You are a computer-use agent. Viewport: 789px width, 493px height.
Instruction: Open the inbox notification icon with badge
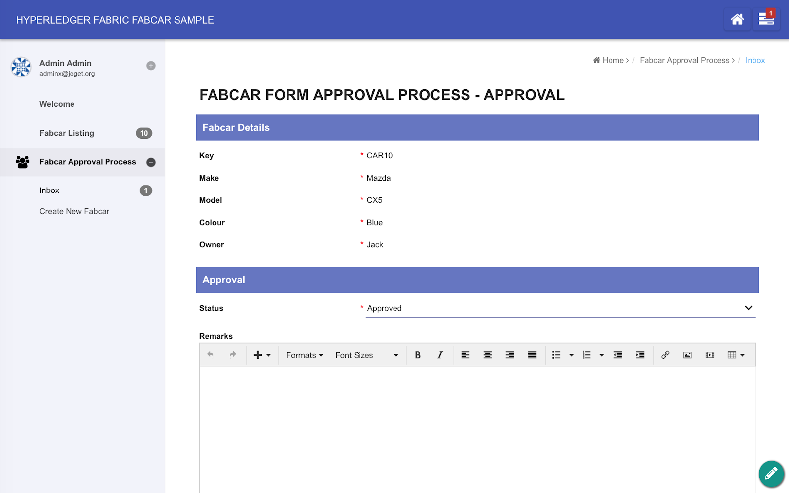click(766, 19)
